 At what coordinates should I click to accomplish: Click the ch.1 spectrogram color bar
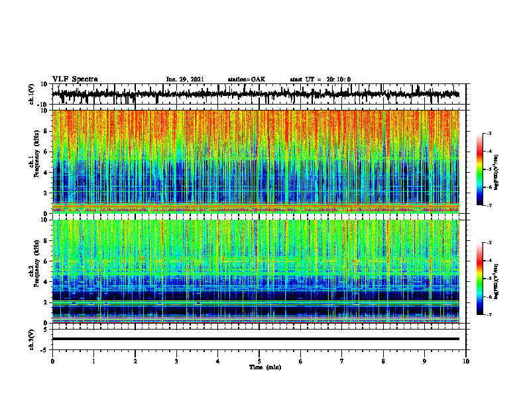pos(480,169)
